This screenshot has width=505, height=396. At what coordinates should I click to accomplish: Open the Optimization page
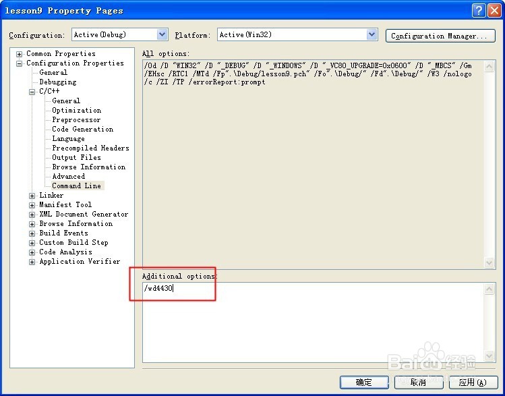click(x=77, y=110)
